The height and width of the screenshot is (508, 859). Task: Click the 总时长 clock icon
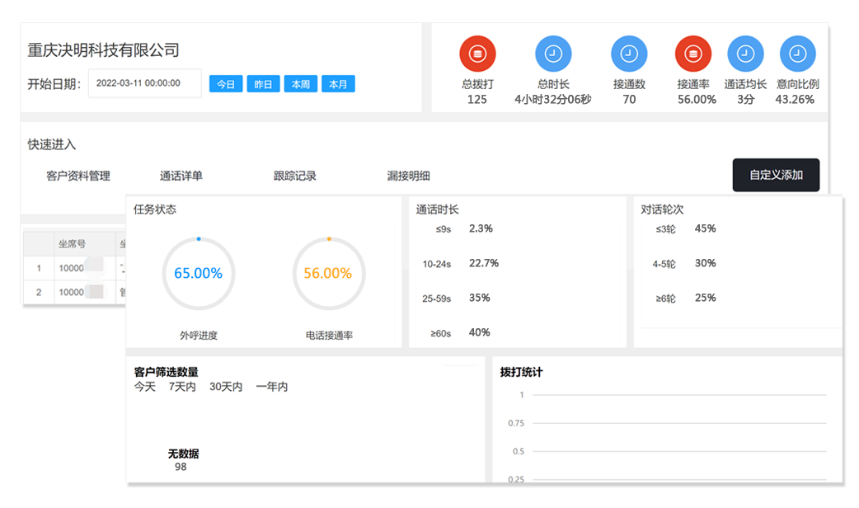click(x=553, y=54)
